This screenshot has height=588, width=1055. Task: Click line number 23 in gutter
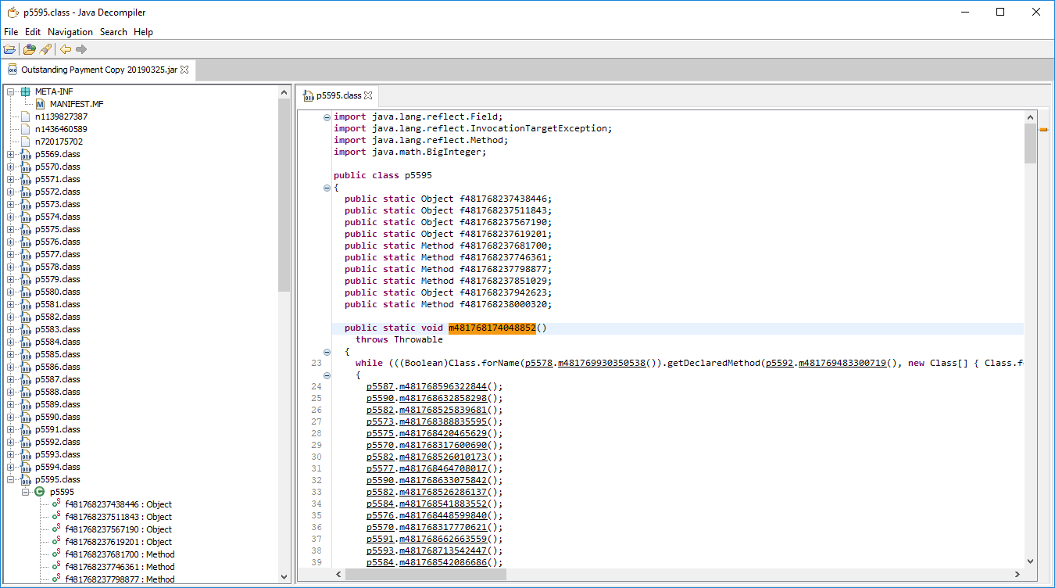[316, 363]
